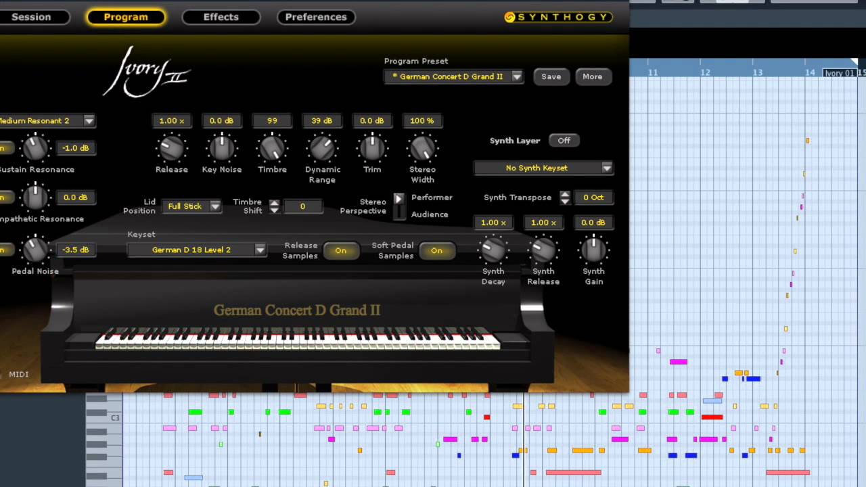
Task: Open the Program tab
Action: coord(126,17)
